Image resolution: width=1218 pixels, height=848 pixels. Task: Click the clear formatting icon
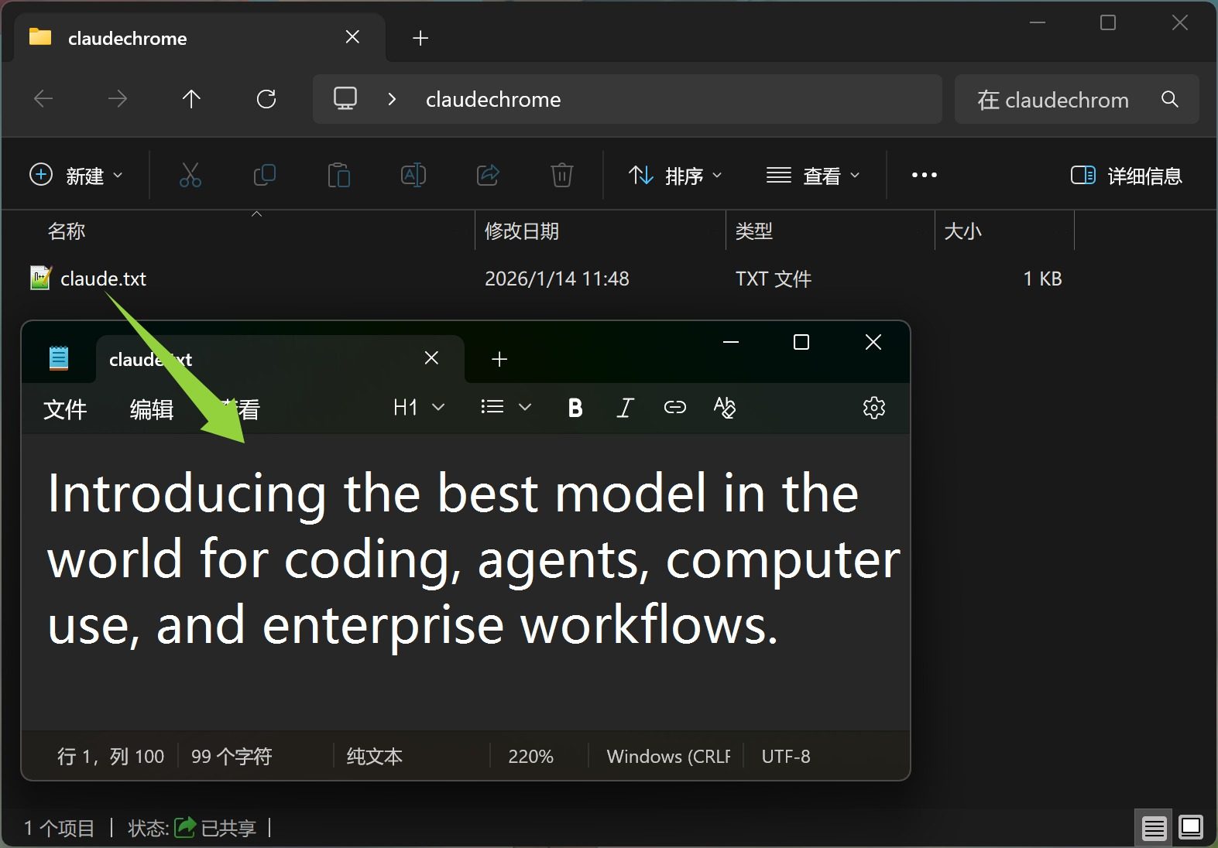pyautogui.click(x=724, y=408)
